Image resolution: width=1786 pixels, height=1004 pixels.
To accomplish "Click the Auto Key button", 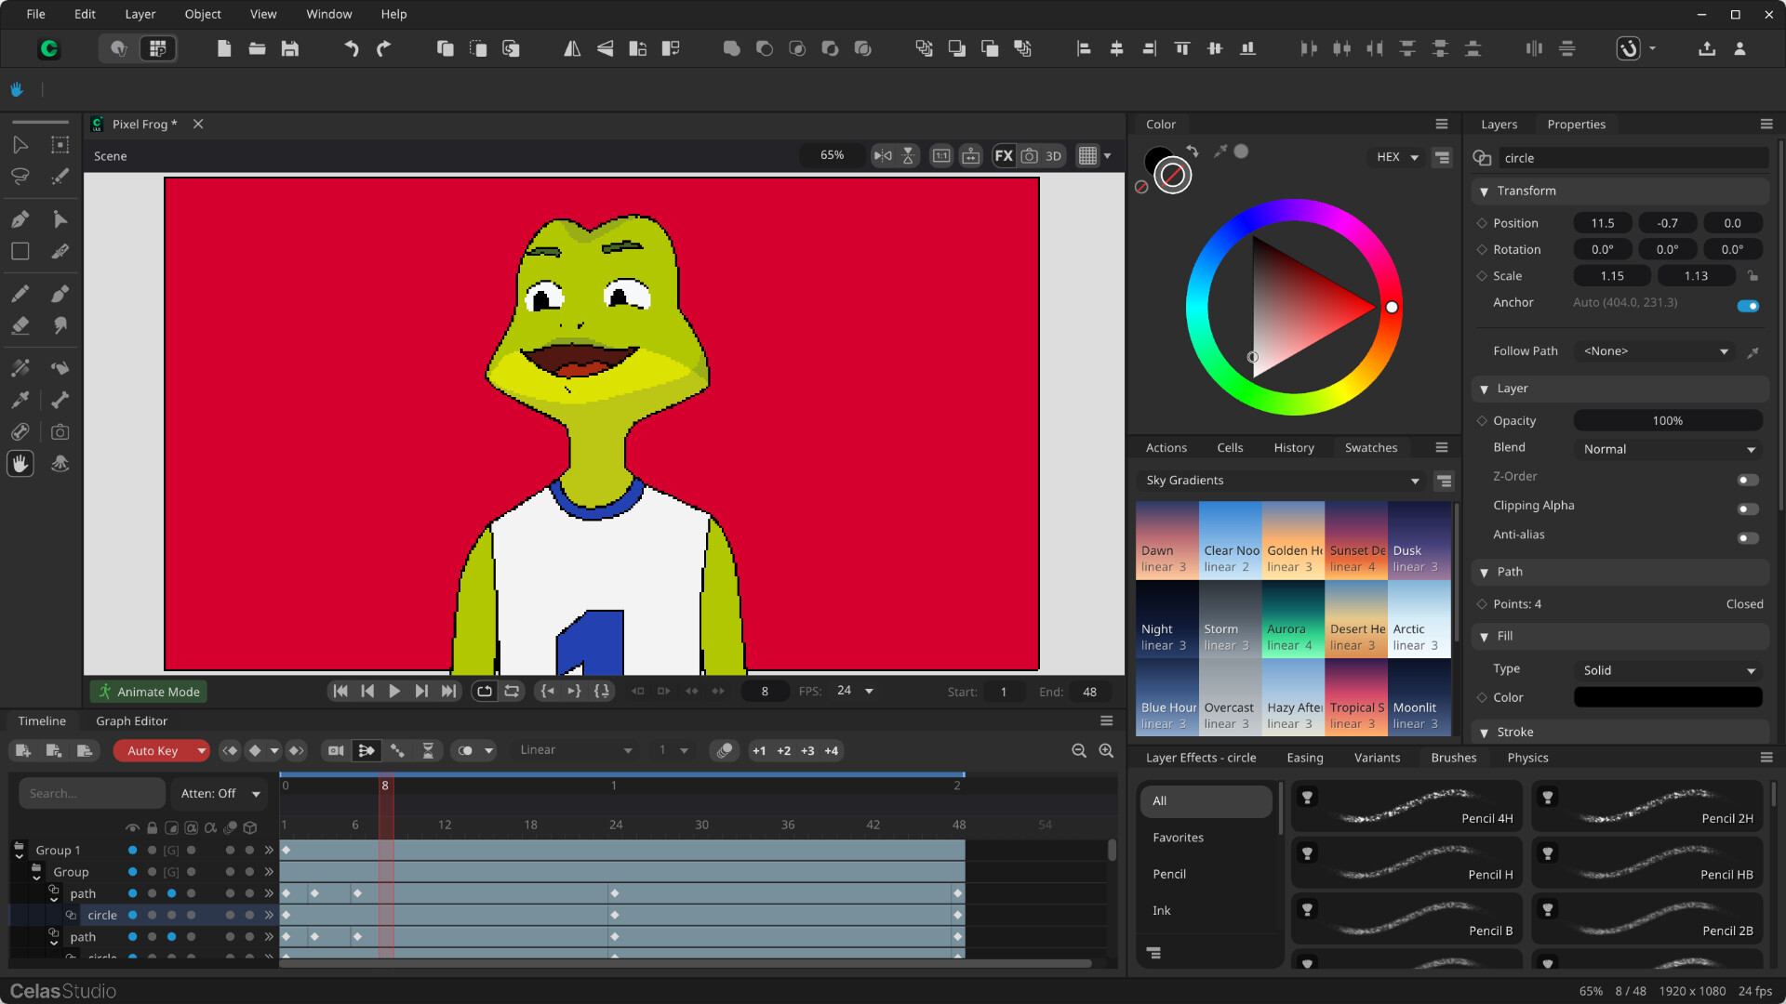I will (x=153, y=750).
